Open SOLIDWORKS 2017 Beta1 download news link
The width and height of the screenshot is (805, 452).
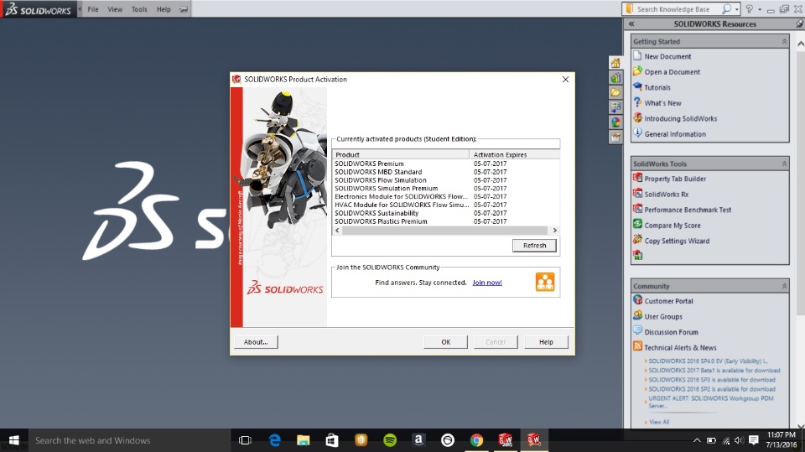coord(714,371)
